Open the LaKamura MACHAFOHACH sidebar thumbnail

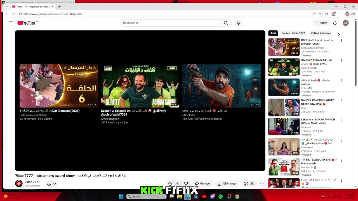[284, 126]
